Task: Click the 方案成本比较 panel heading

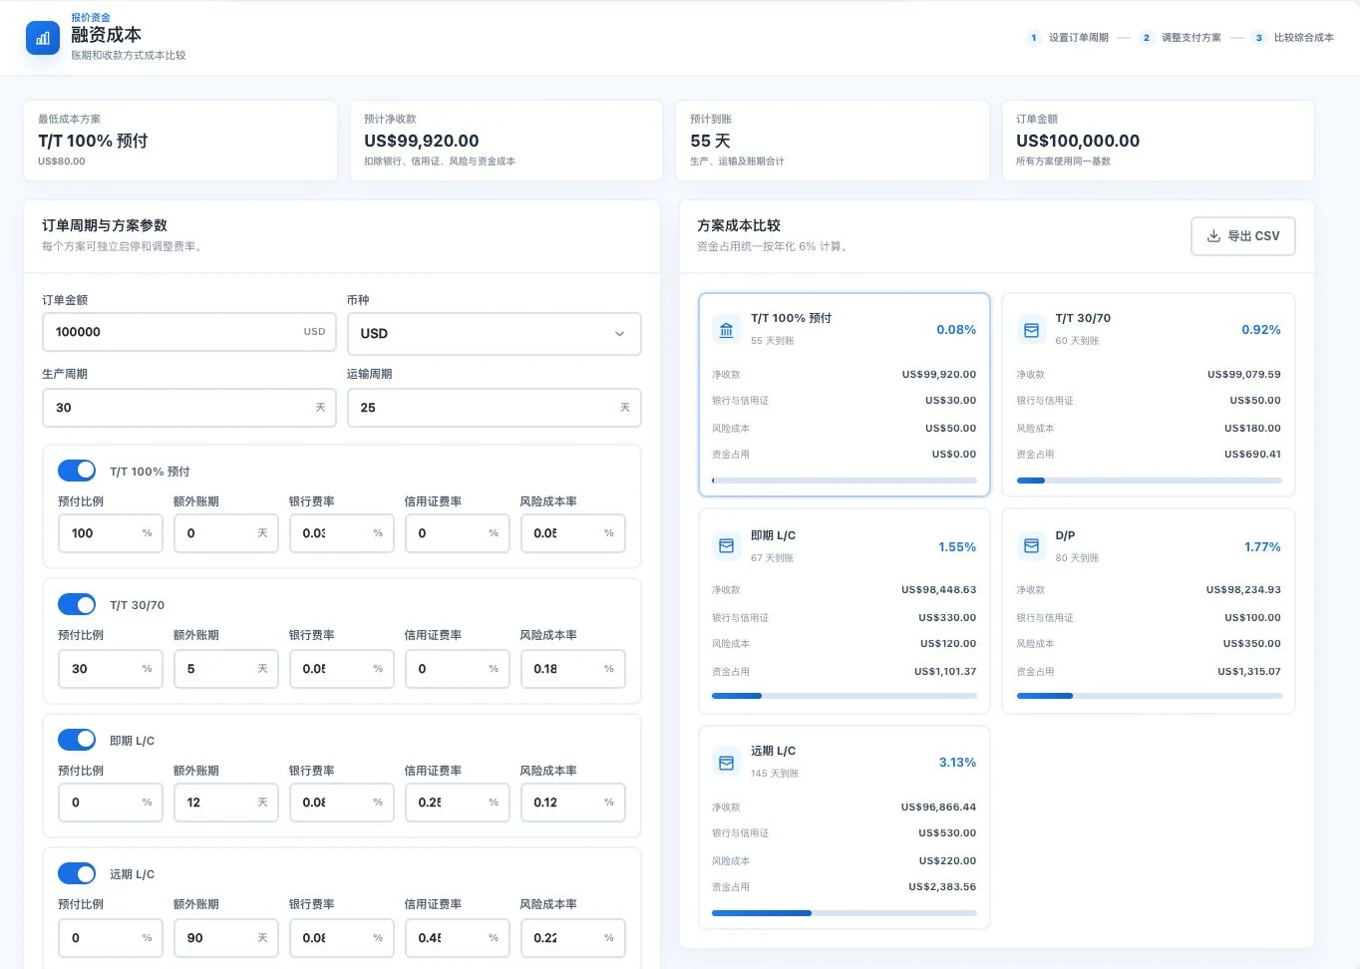Action: pos(739,225)
